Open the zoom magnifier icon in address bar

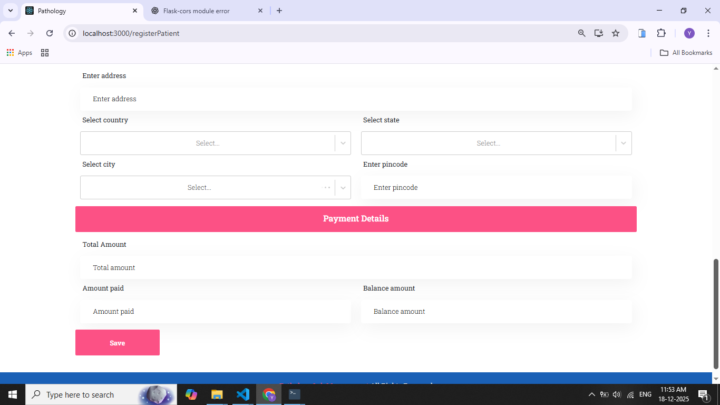coord(582,33)
